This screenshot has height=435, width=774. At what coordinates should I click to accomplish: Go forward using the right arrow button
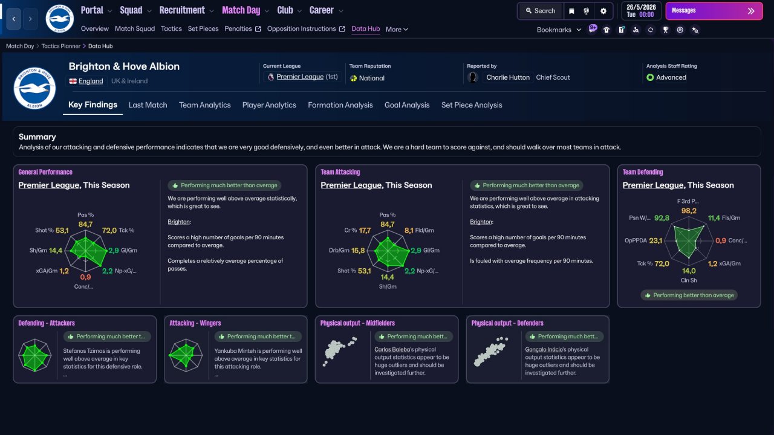pyautogui.click(x=30, y=19)
